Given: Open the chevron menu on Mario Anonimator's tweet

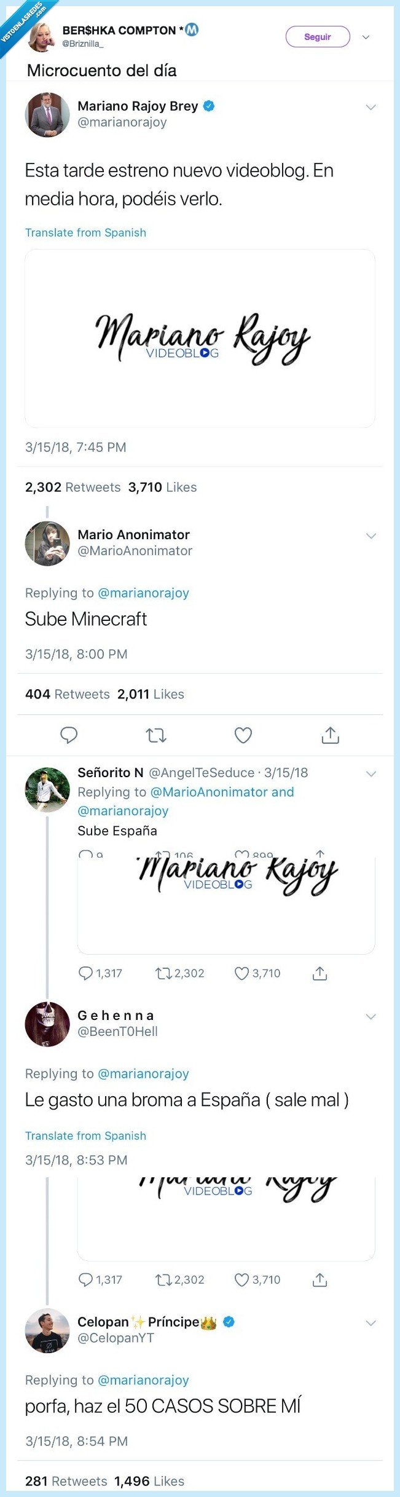Looking at the screenshot, I should pyautogui.click(x=371, y=536).
